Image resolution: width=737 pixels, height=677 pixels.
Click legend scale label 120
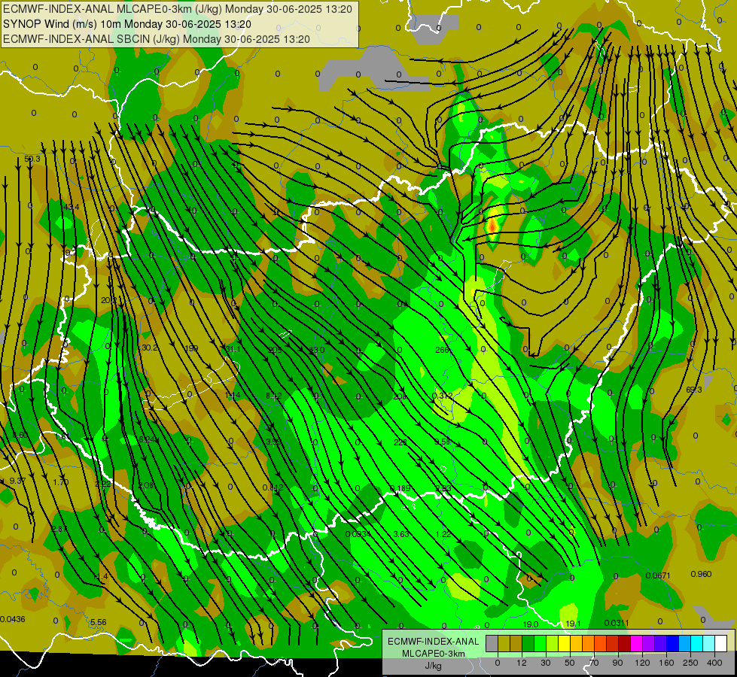coord(642,663)
